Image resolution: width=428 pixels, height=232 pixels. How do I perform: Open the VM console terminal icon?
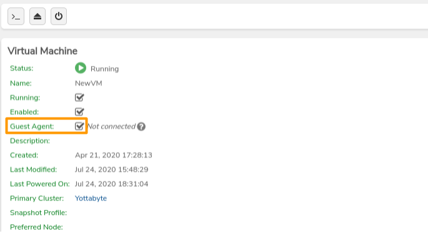16,16
